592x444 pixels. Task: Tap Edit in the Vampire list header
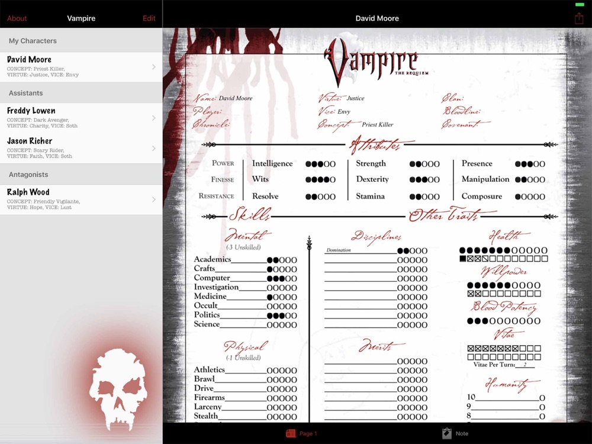tap(149, 18)
